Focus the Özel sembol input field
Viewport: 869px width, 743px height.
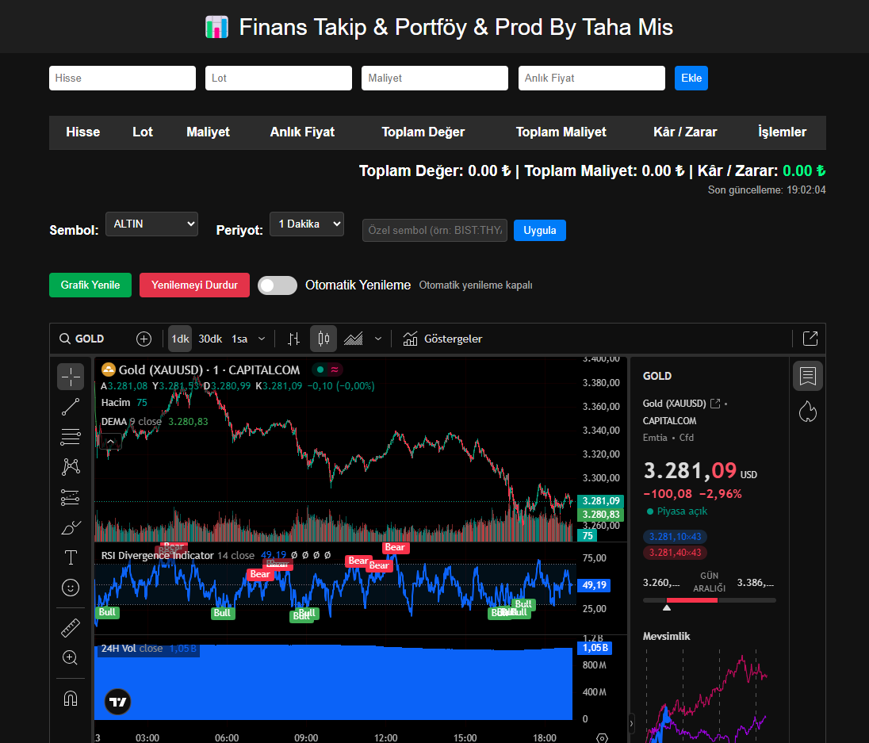[435, 231]
